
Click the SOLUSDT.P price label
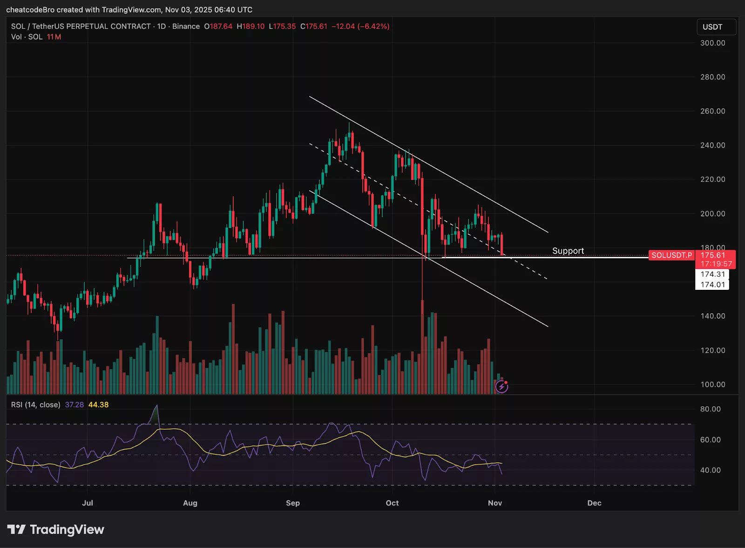672,255
